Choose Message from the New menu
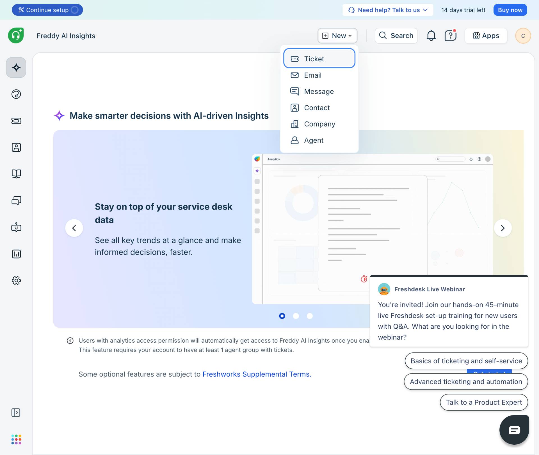Screen dimensions: 539x455 319,91
